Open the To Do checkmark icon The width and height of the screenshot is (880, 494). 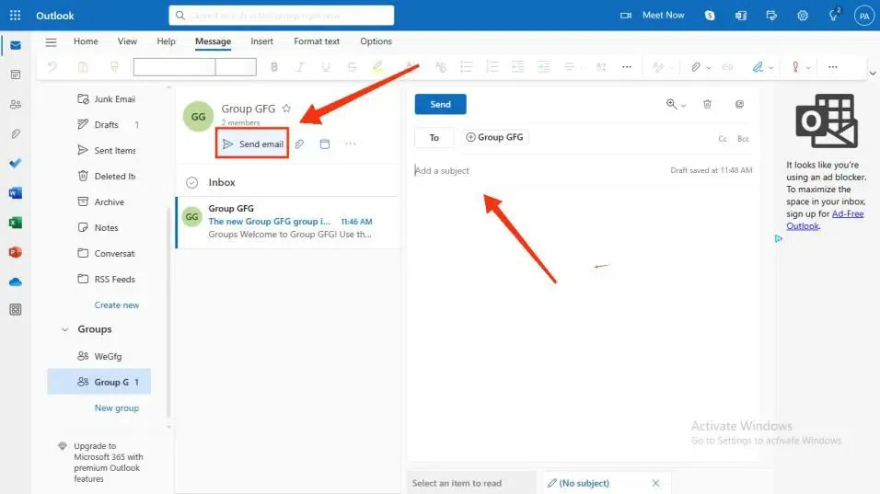click(16, 163)
